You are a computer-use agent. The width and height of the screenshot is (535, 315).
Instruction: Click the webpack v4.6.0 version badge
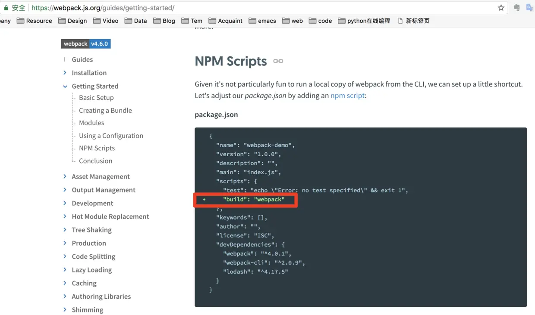[x=85, y=43]
